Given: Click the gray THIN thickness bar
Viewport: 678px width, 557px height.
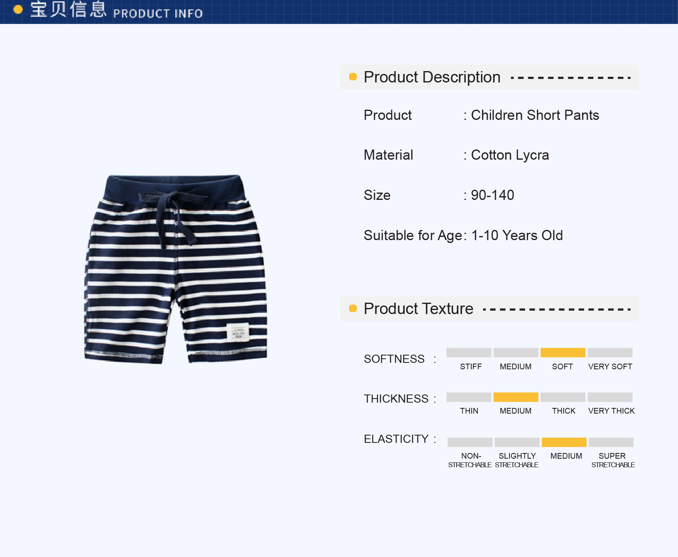Looking at the screenshot, I should coord(469,397).
